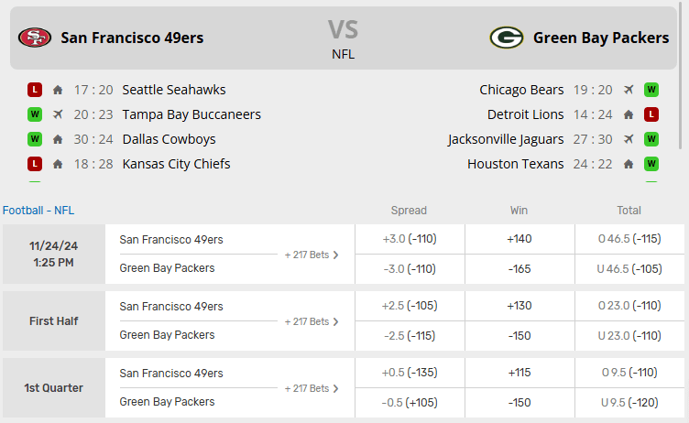689x423 pixels.
Task: Click the Green Bay Packers team logo
Action: [506, 38]
